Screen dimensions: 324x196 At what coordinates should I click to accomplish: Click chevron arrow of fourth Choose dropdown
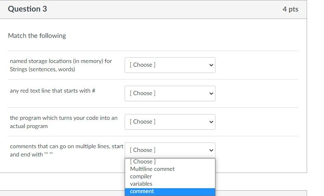pyautogui.click(x=211, y=150)
